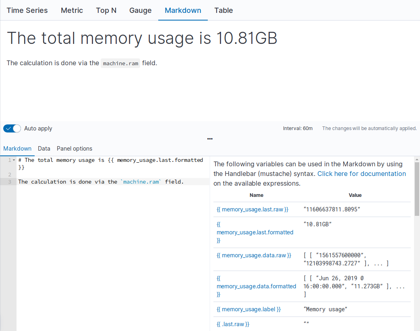This screenshot has width=420, height=331.
Task: Open the Panel options sub-tab
Action: [74, 148]
